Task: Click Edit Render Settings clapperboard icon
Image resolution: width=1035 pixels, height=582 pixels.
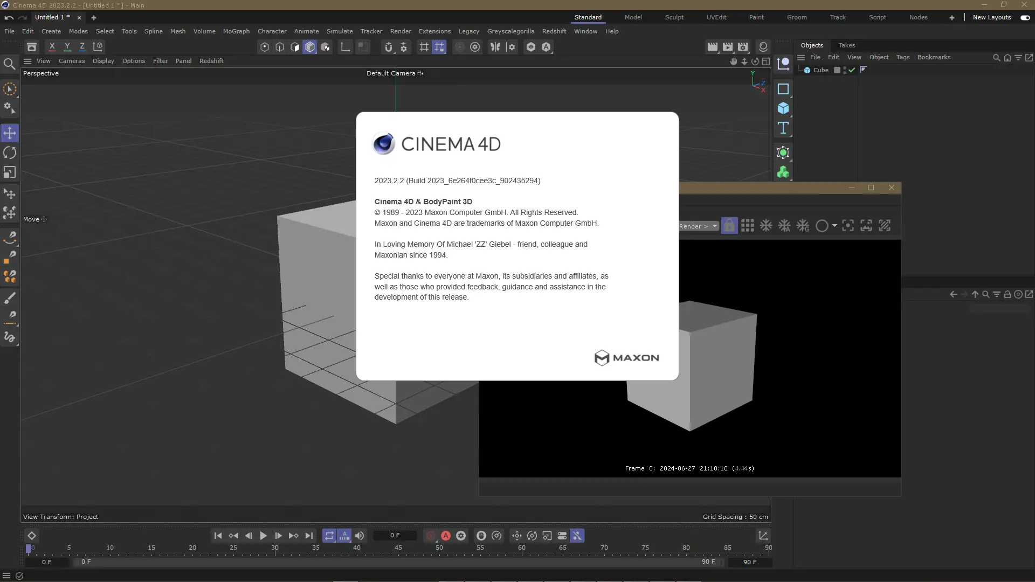Action: click(743, 47)
